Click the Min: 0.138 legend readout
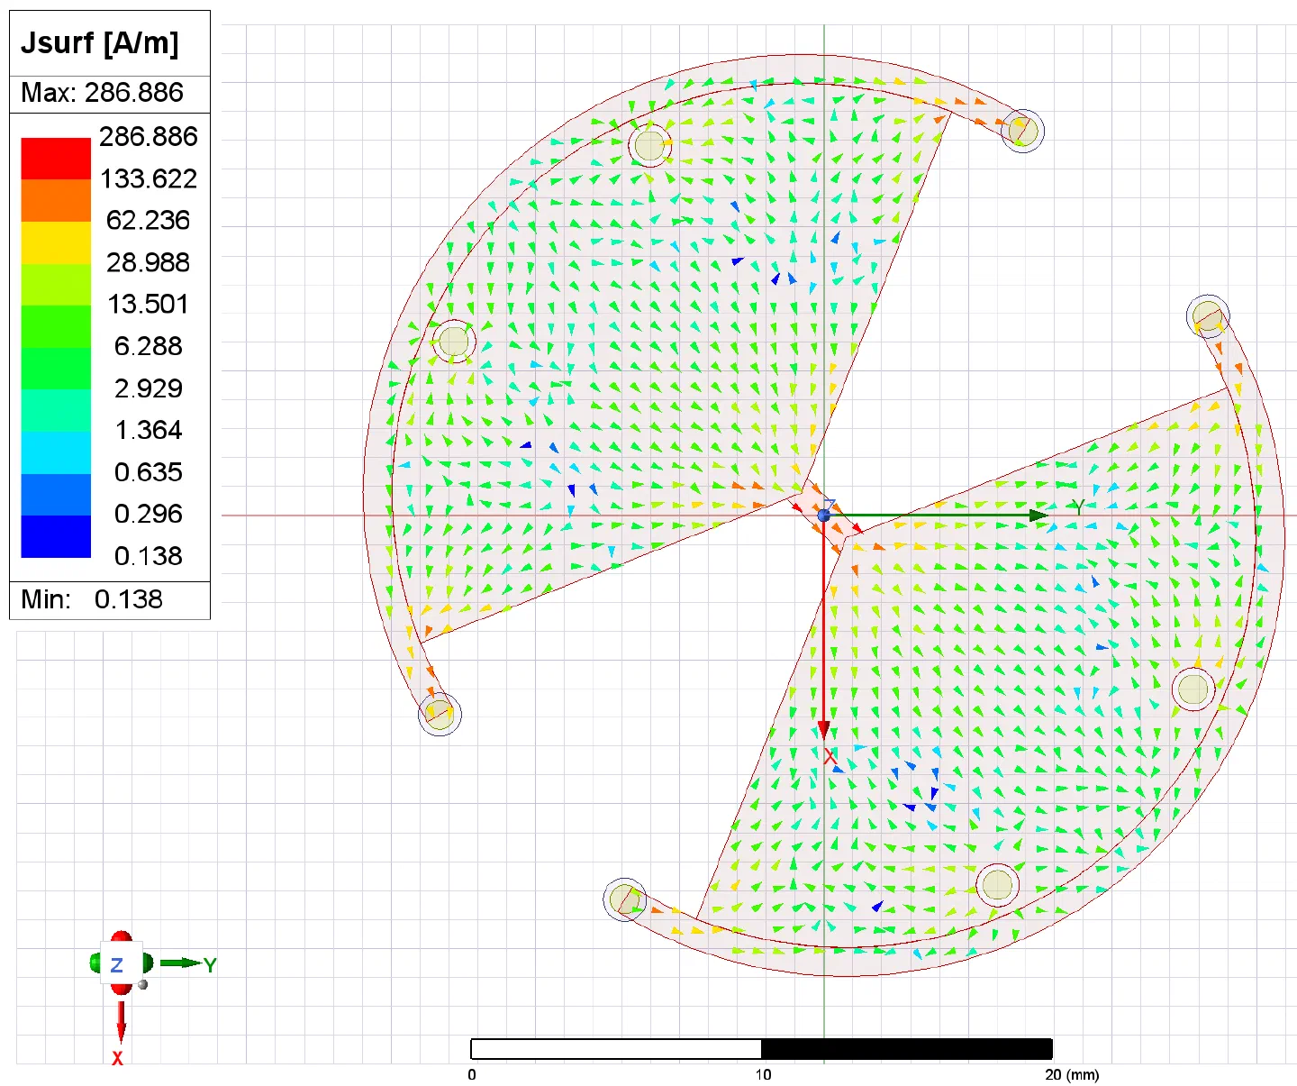Screen dimensions: 1297x1086 (x=92, y=599)
